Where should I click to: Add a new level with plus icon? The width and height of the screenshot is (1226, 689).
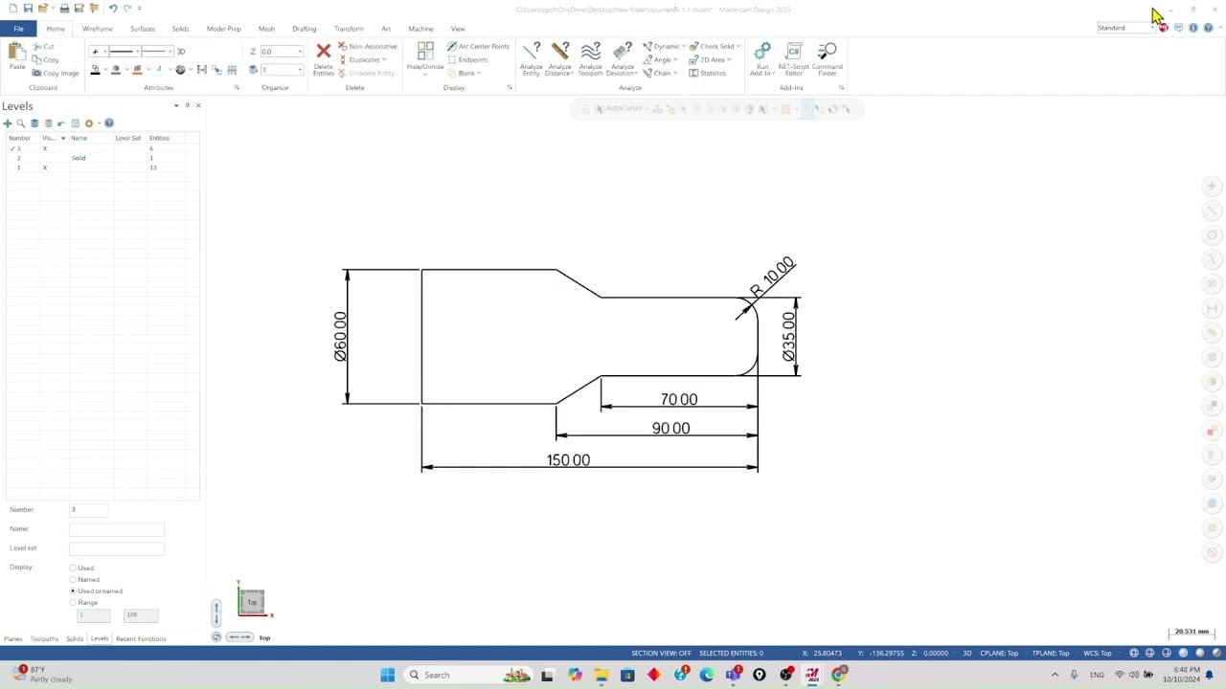[x=8, y=123]
